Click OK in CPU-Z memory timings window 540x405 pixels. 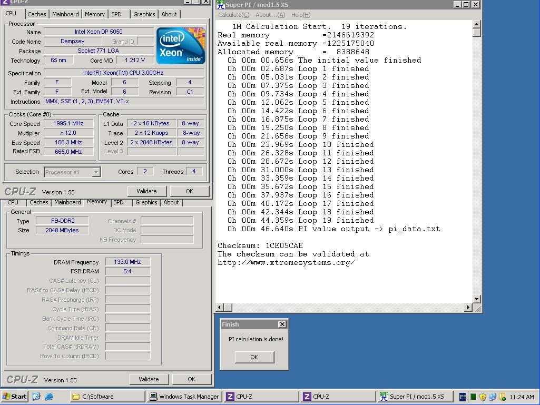point(191,379)
